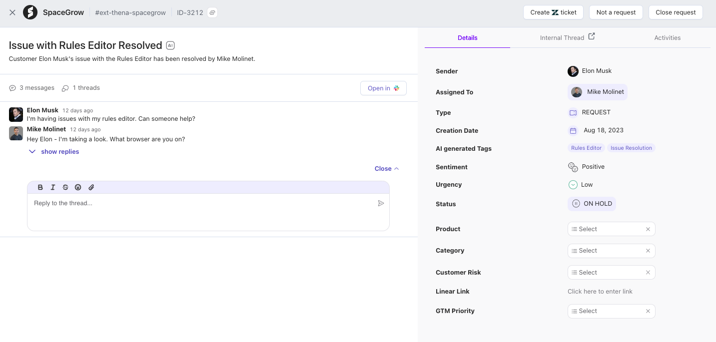Click the Rules Editor tag

click(586, 148)
